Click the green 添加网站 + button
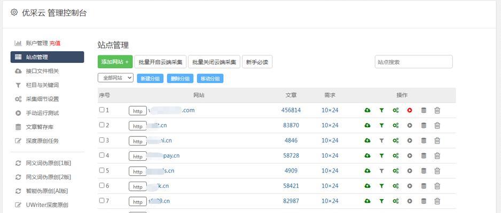Screen dimensions: 501x213 (115, 62)
